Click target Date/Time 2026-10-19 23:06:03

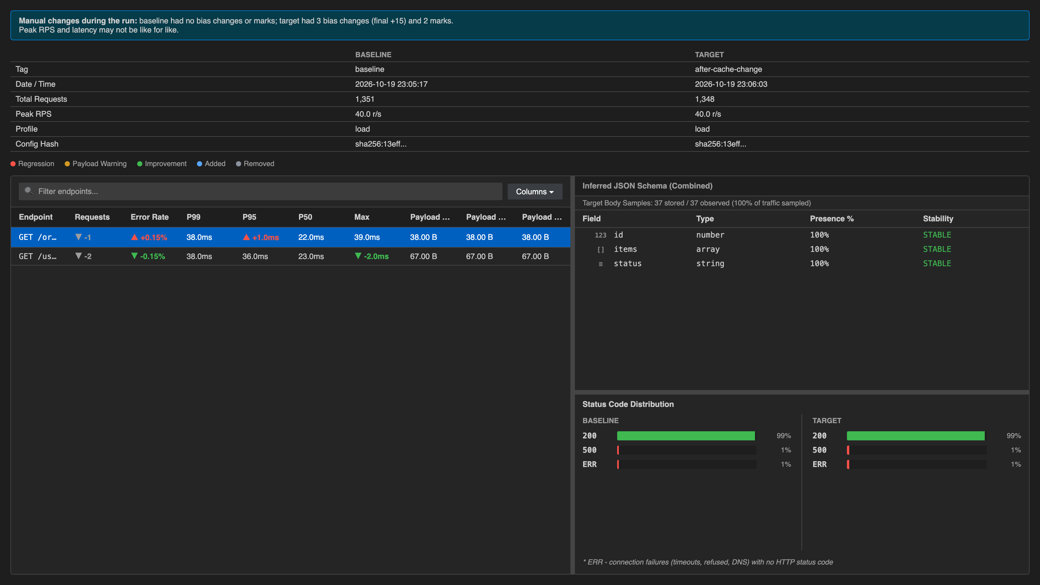pos(731,84)
